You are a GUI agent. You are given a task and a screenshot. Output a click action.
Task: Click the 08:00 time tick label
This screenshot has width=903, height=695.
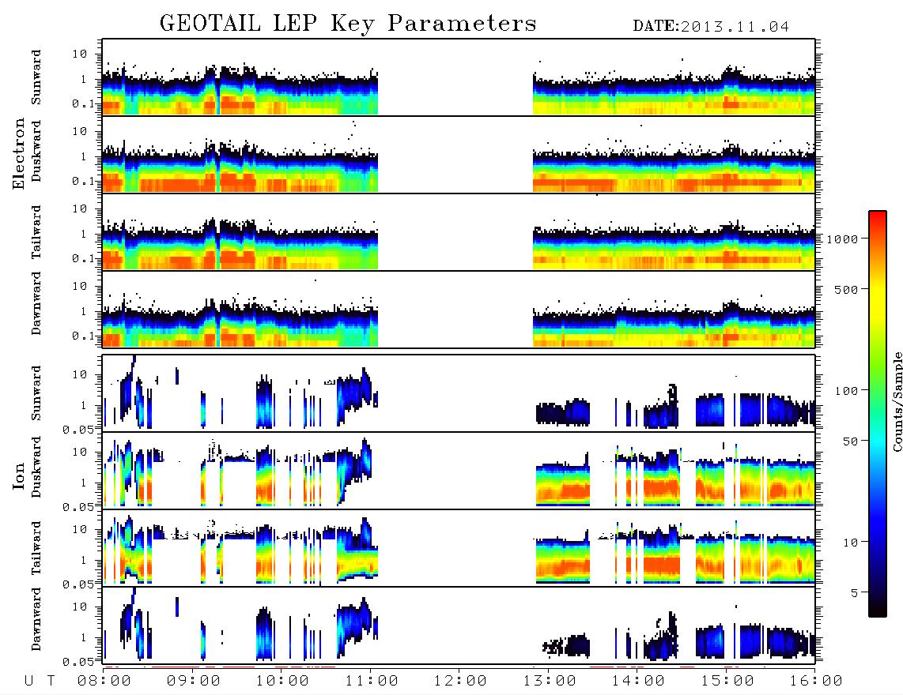click(104, 682)
